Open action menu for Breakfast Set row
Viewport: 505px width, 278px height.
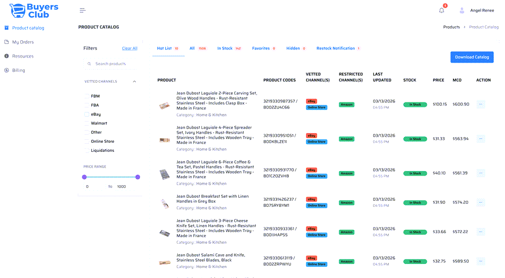[481, 202]
